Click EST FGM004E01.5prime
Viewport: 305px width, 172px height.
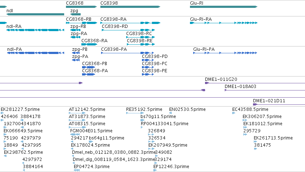pos(91,131)
